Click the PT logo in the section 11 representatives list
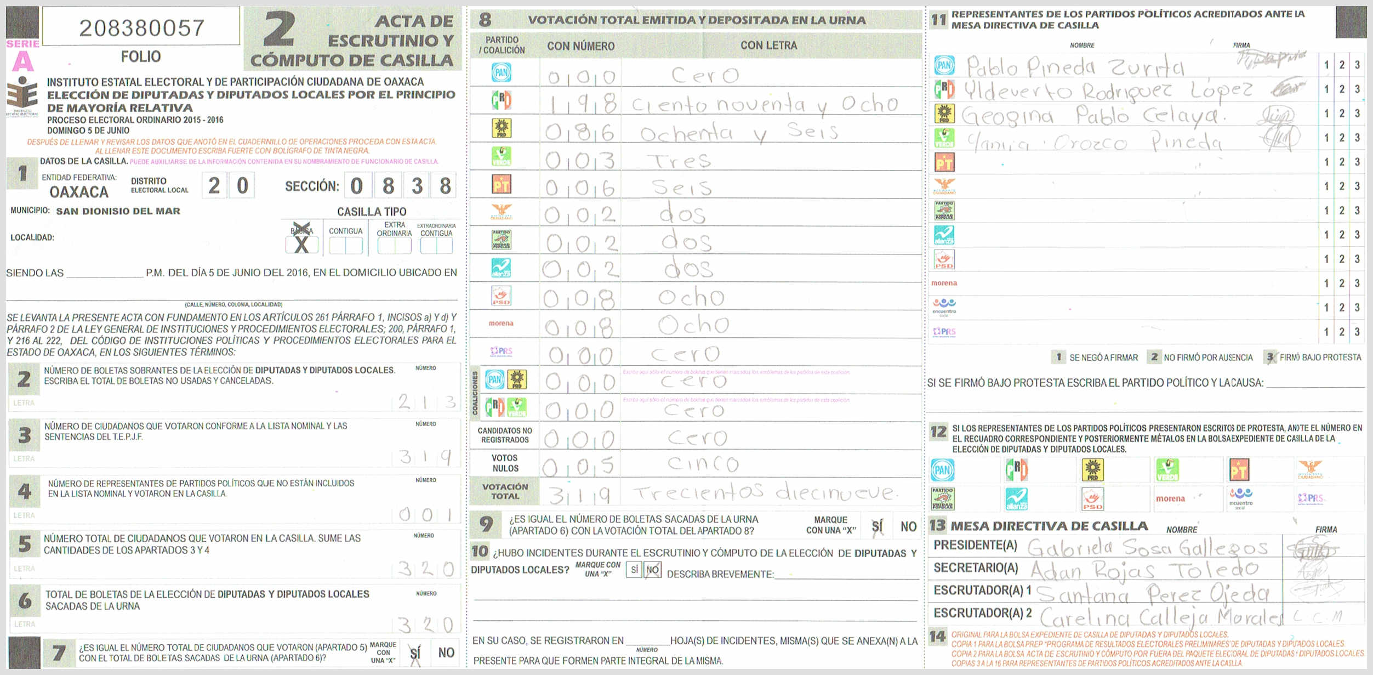This screenshot has height=675, width=1373. (944, 162)
